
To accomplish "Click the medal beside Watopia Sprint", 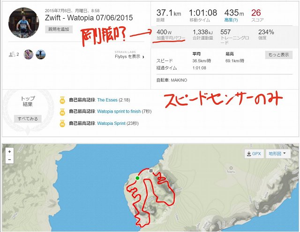I will pyautogui.click(x=62, y=123).
